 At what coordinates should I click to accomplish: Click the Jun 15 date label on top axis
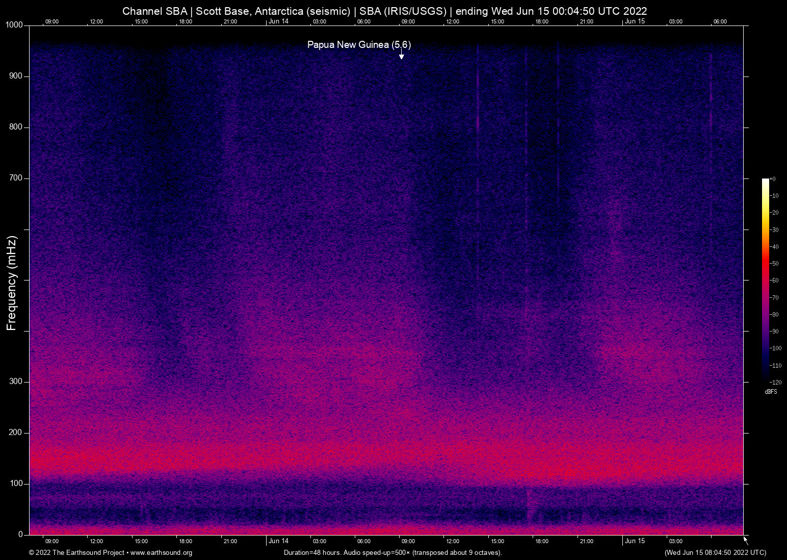[635, 21]
